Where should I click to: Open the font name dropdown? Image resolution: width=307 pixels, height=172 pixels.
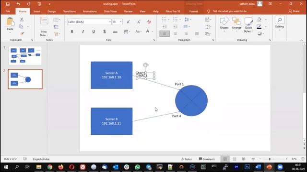tap(110, 22)
